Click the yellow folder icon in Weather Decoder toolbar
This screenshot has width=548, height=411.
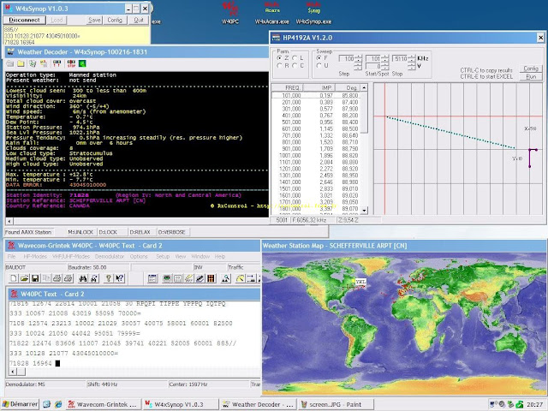click(21, 63)
